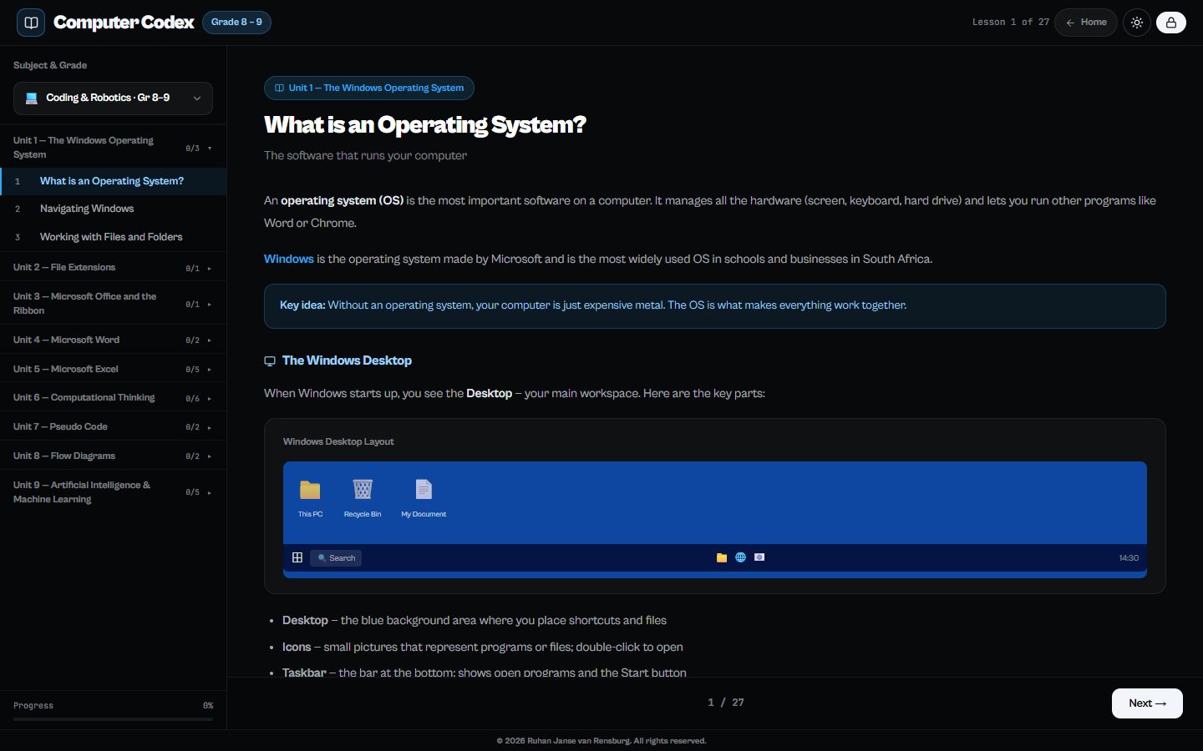The width and height of the screenshot is (1203, 751).
Task: Click Next to advance the lesson
Action: pyautogui.click(x=1147, y=703)
